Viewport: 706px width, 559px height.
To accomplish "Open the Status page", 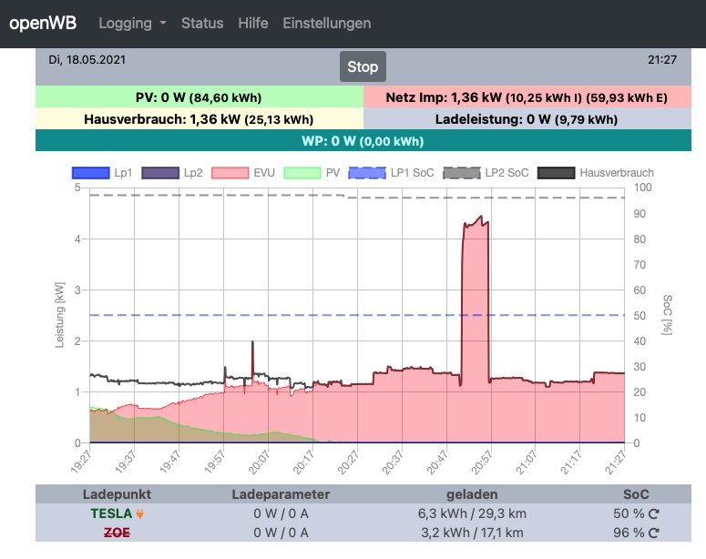I will pos(202,23).
